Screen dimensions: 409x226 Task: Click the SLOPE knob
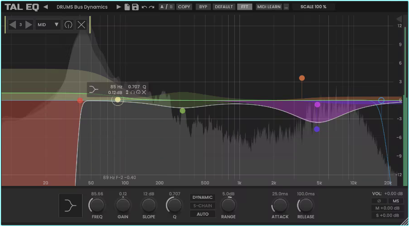pyautogui.click(x=148, y=205)
